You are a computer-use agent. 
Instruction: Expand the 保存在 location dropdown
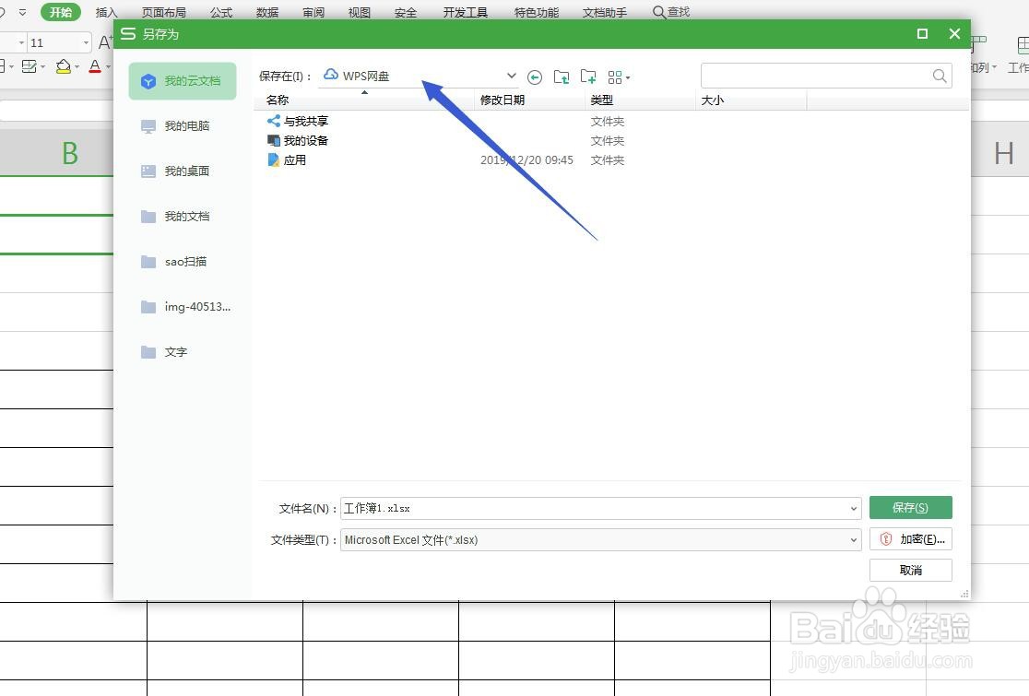coord(511,76)
